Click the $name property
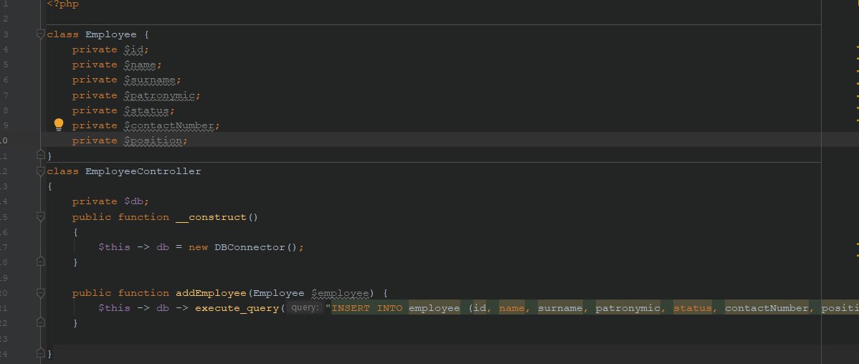Image resolution: width=859 pixels, height=364 pixels. (141, 64)
